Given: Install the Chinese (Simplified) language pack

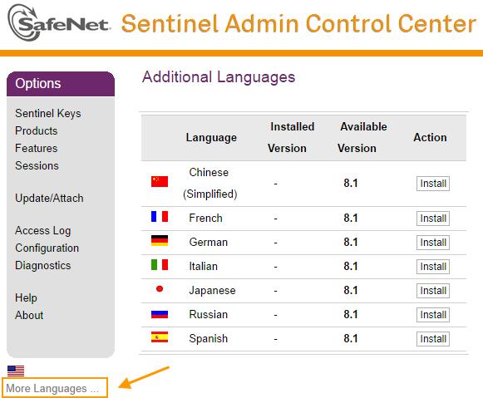Looking at the screenshot, I should (433, 184).
